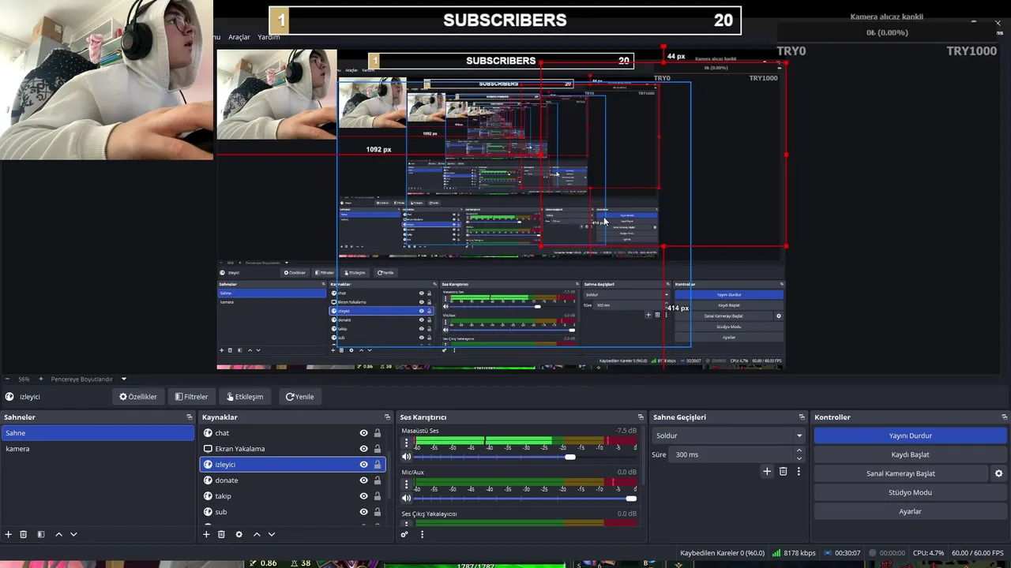Select the takip source row
The image size is (1011, 568).
(292, 496)
